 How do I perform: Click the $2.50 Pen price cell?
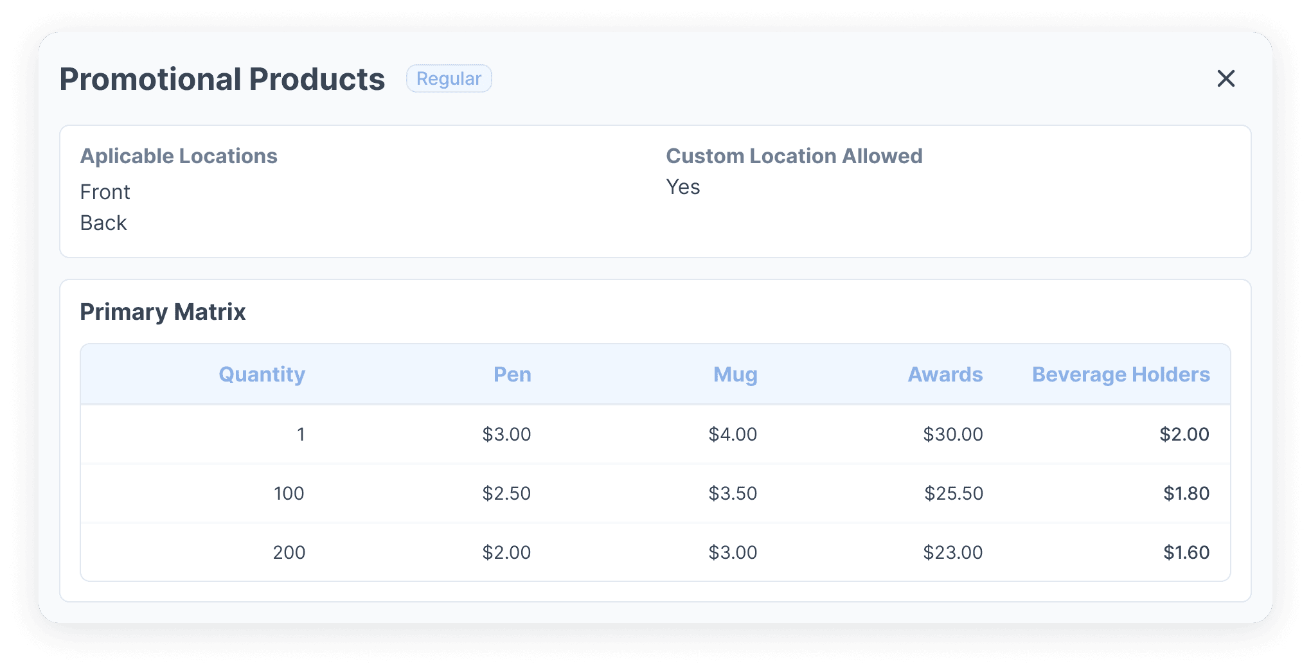[506, 493]
